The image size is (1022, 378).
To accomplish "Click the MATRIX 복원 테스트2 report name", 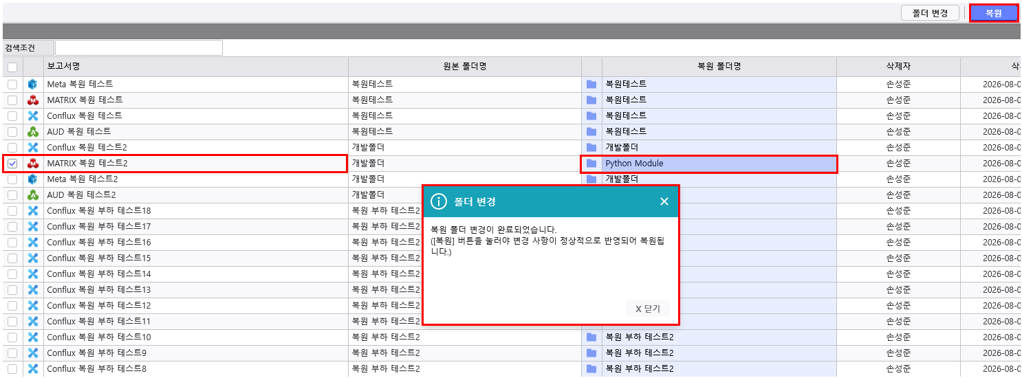I will pyautogui.click(x=87, y=164).
